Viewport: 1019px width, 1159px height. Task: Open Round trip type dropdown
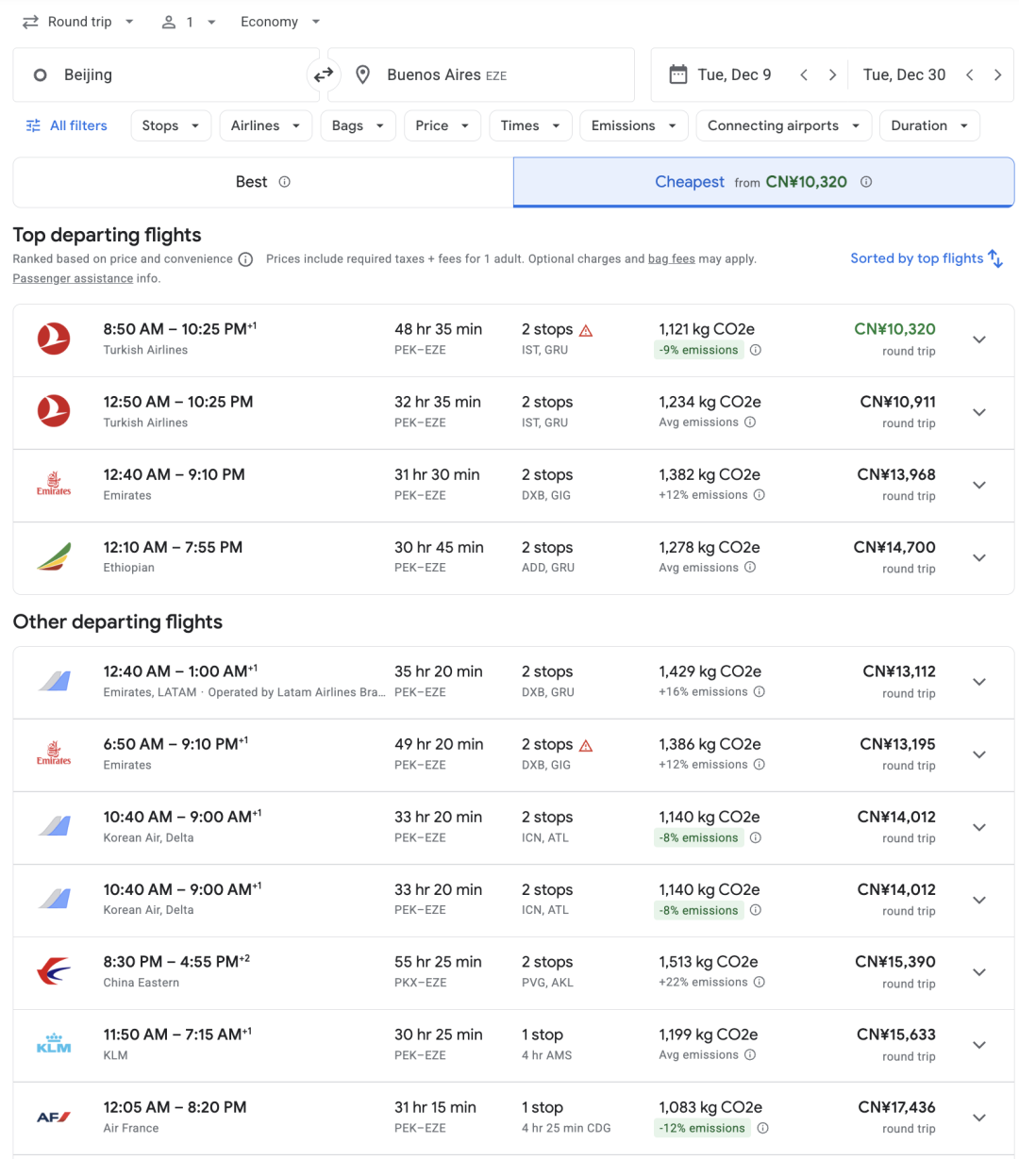click(x=78, y=22)
